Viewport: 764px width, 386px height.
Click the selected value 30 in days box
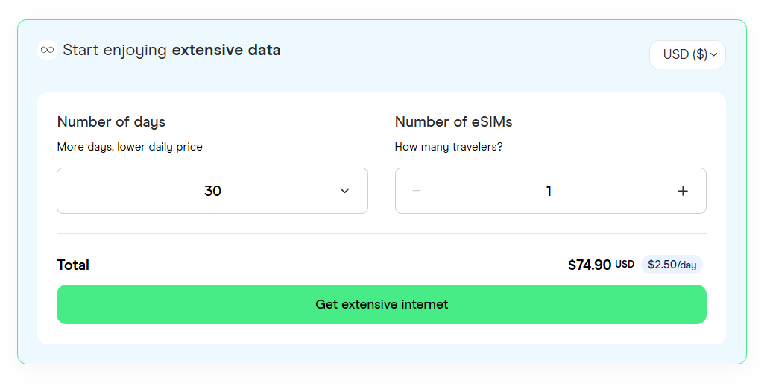[x=212, y=191]
